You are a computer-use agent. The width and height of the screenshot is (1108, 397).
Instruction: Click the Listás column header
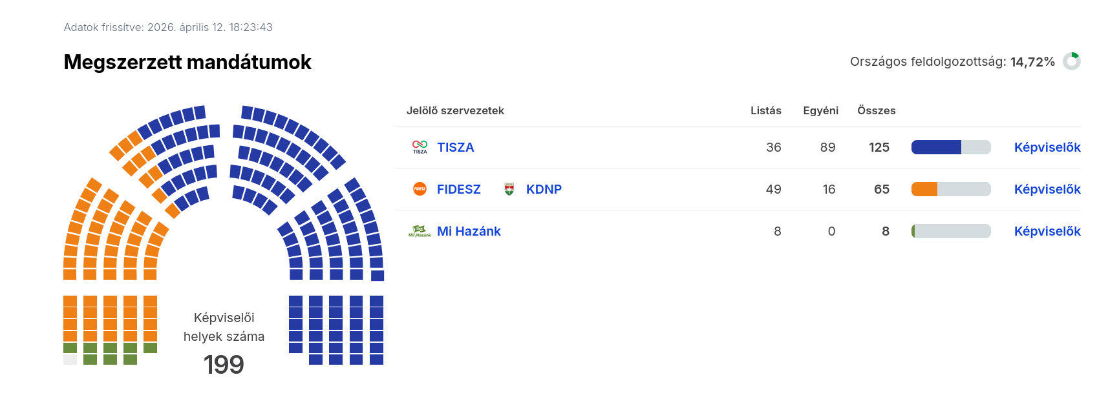765,110
